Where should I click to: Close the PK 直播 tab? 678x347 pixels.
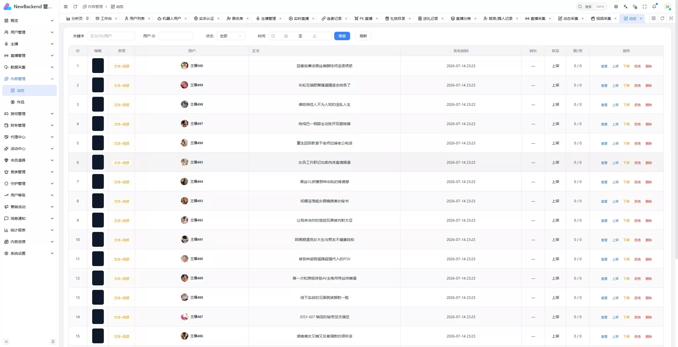[377, 19]
